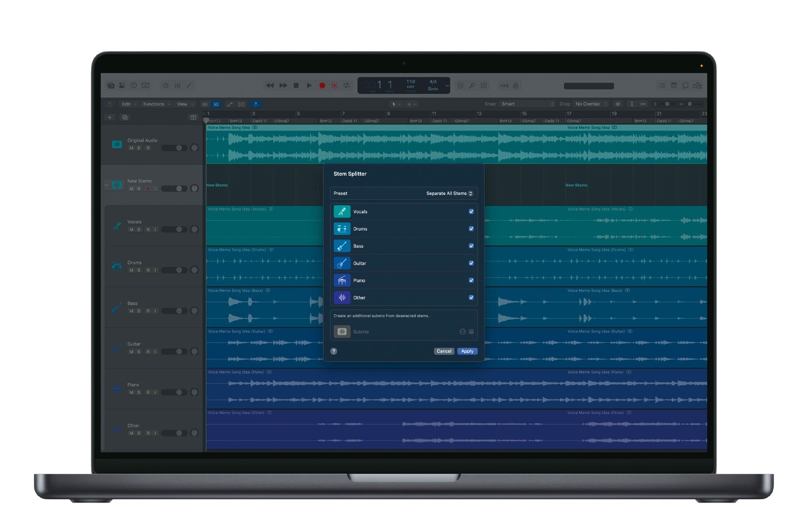790x519 pixels.
Task: Collapse the New Stems track stack
Action: 106,185
